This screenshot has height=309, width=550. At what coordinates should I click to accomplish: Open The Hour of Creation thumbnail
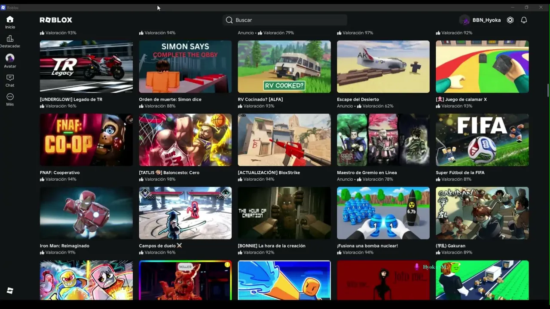click(284, 213)
